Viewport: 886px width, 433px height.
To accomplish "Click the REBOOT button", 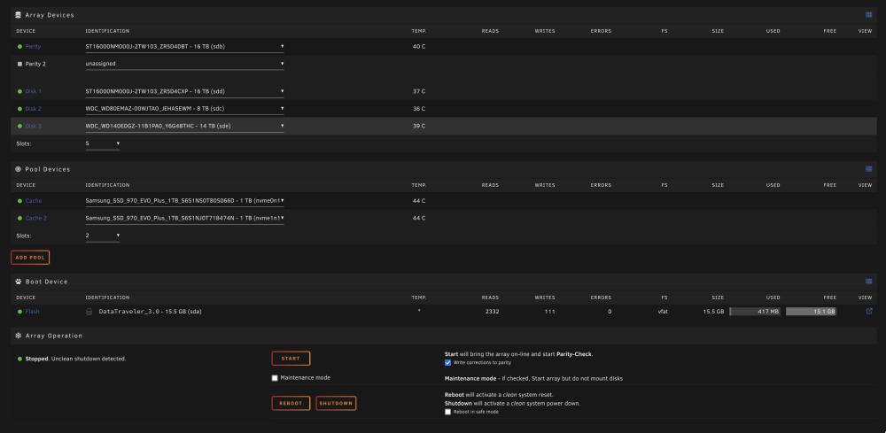I will 291,403.
